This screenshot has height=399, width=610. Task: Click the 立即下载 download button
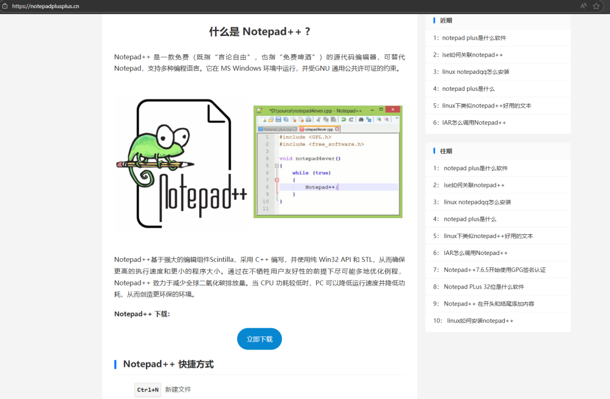click(260, 339)
